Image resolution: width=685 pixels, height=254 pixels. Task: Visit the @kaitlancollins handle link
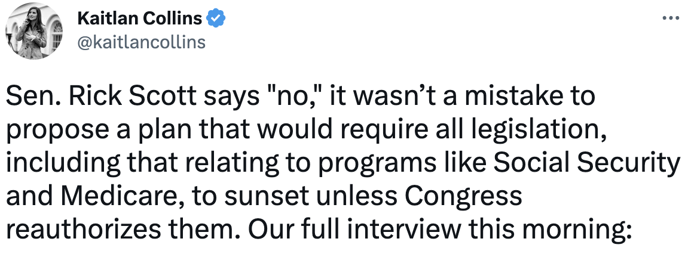point(141,42)
